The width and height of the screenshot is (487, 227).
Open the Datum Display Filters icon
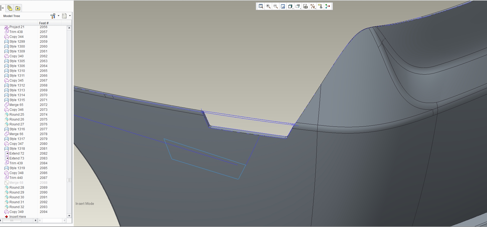(313, 6)
